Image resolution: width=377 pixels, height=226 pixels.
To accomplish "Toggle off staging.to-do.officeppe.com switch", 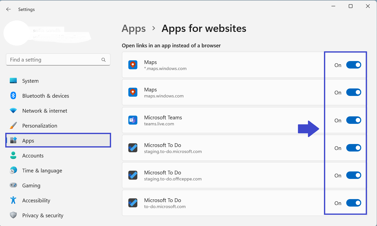I will pyautogui.click(x=353, y=175).
